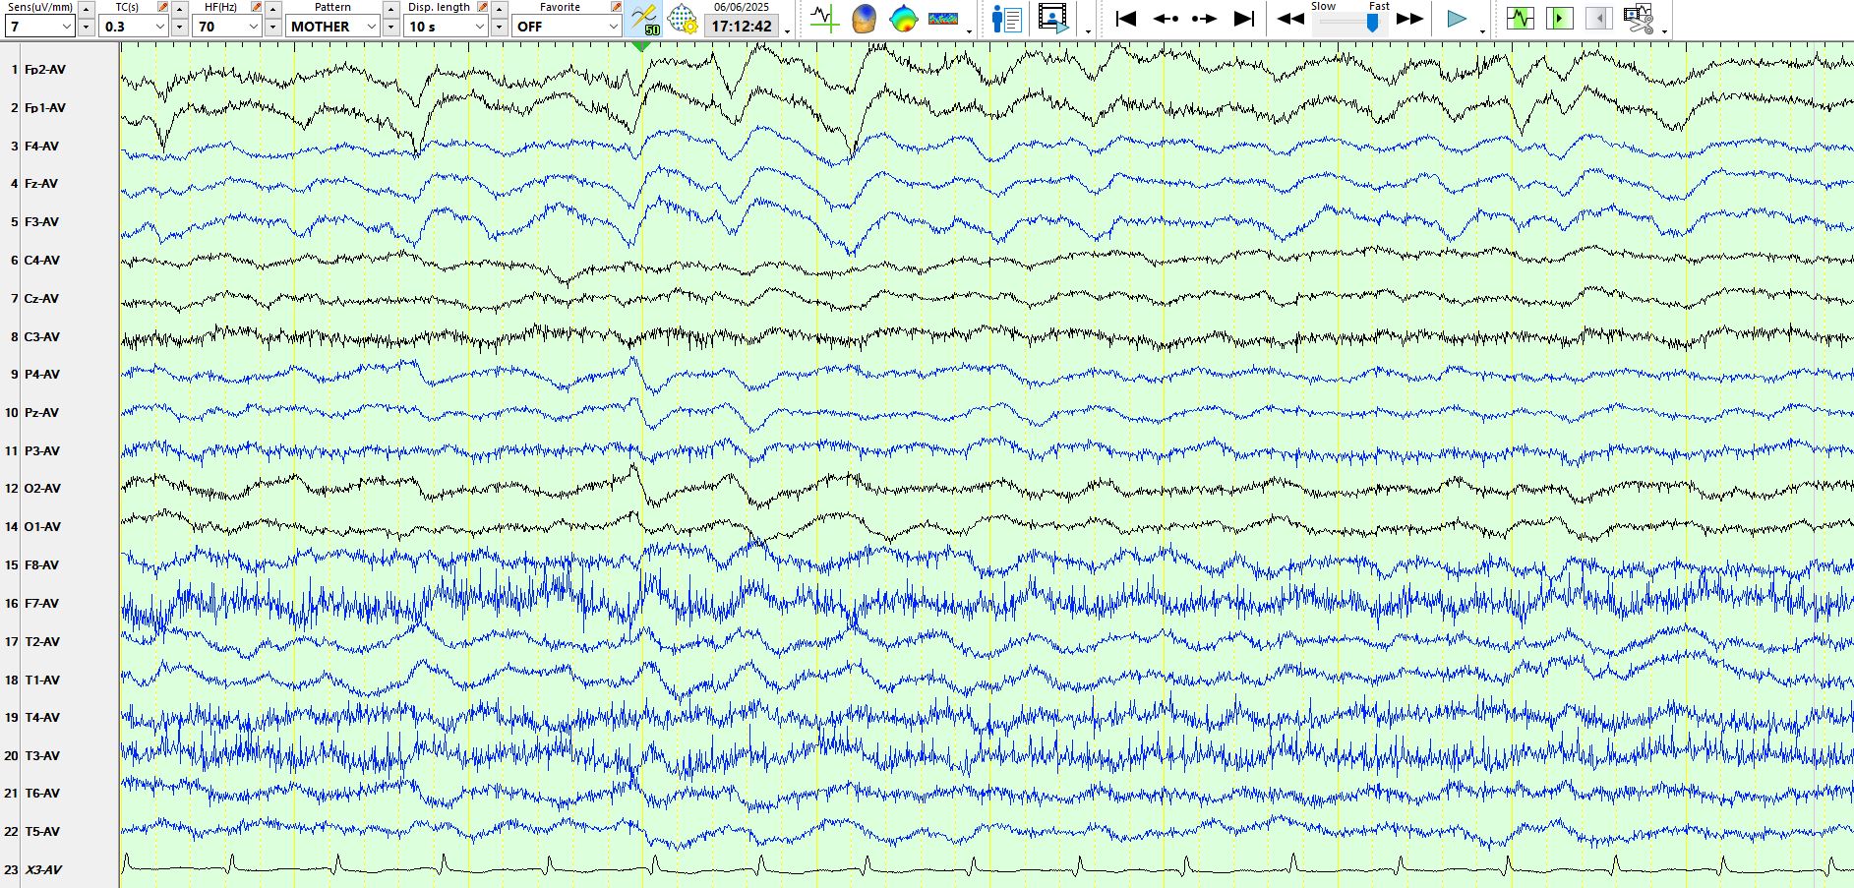Select the T5-AV channel label
The image size is (1854, 888).
(41, 832)
